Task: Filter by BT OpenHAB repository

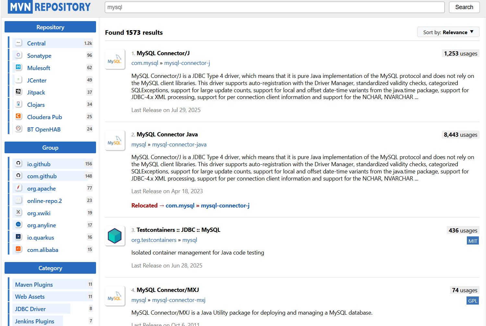Action: [x=53, y=129]
